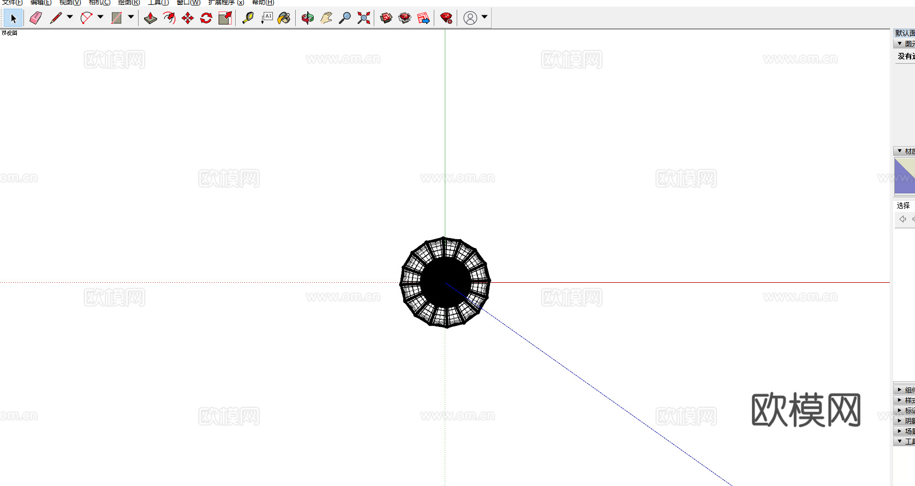Select the Paint Bucket tool
Image resolution: width=915 pixels, height=486 pixels.
coord(284,18)
